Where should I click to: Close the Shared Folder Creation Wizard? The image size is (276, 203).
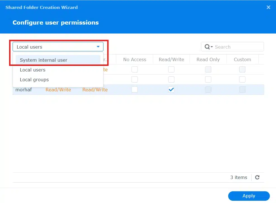coord(268,7)
